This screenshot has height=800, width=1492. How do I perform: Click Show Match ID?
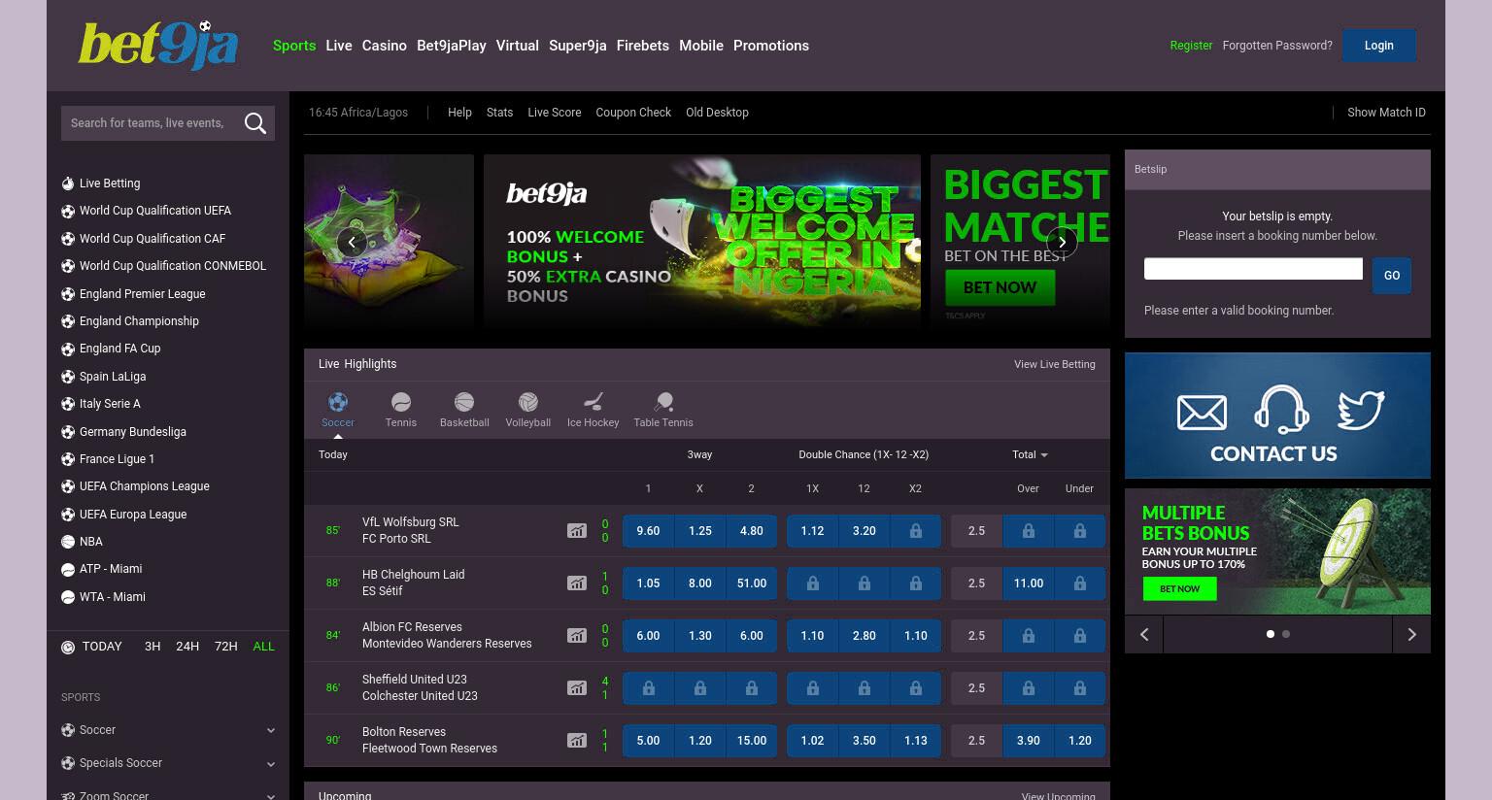tap(1386, 113)
